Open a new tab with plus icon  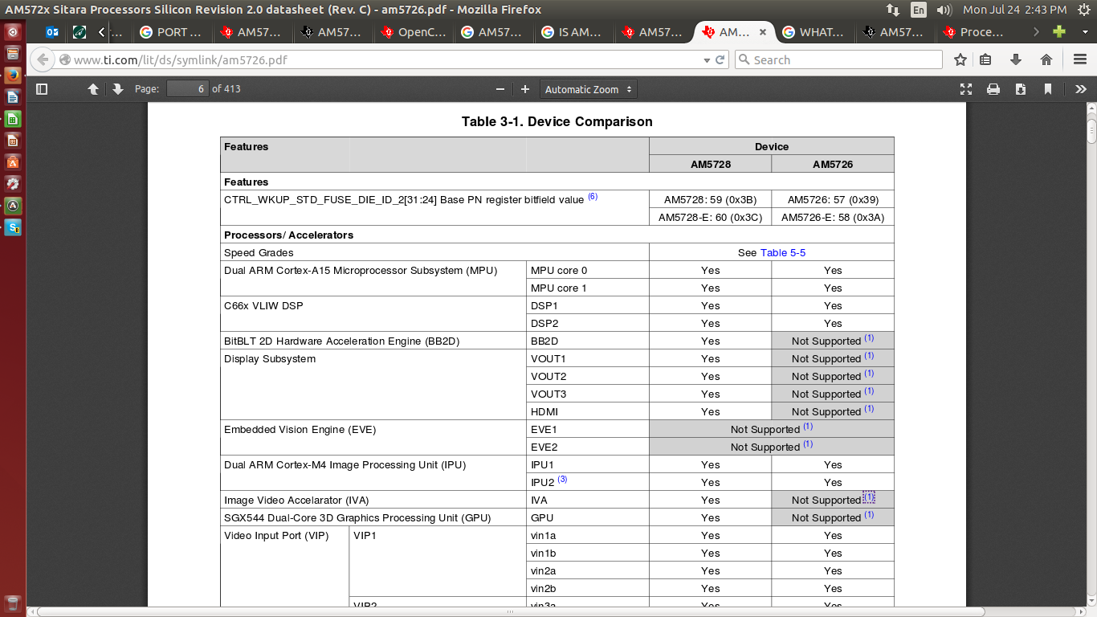[1060, 32]
